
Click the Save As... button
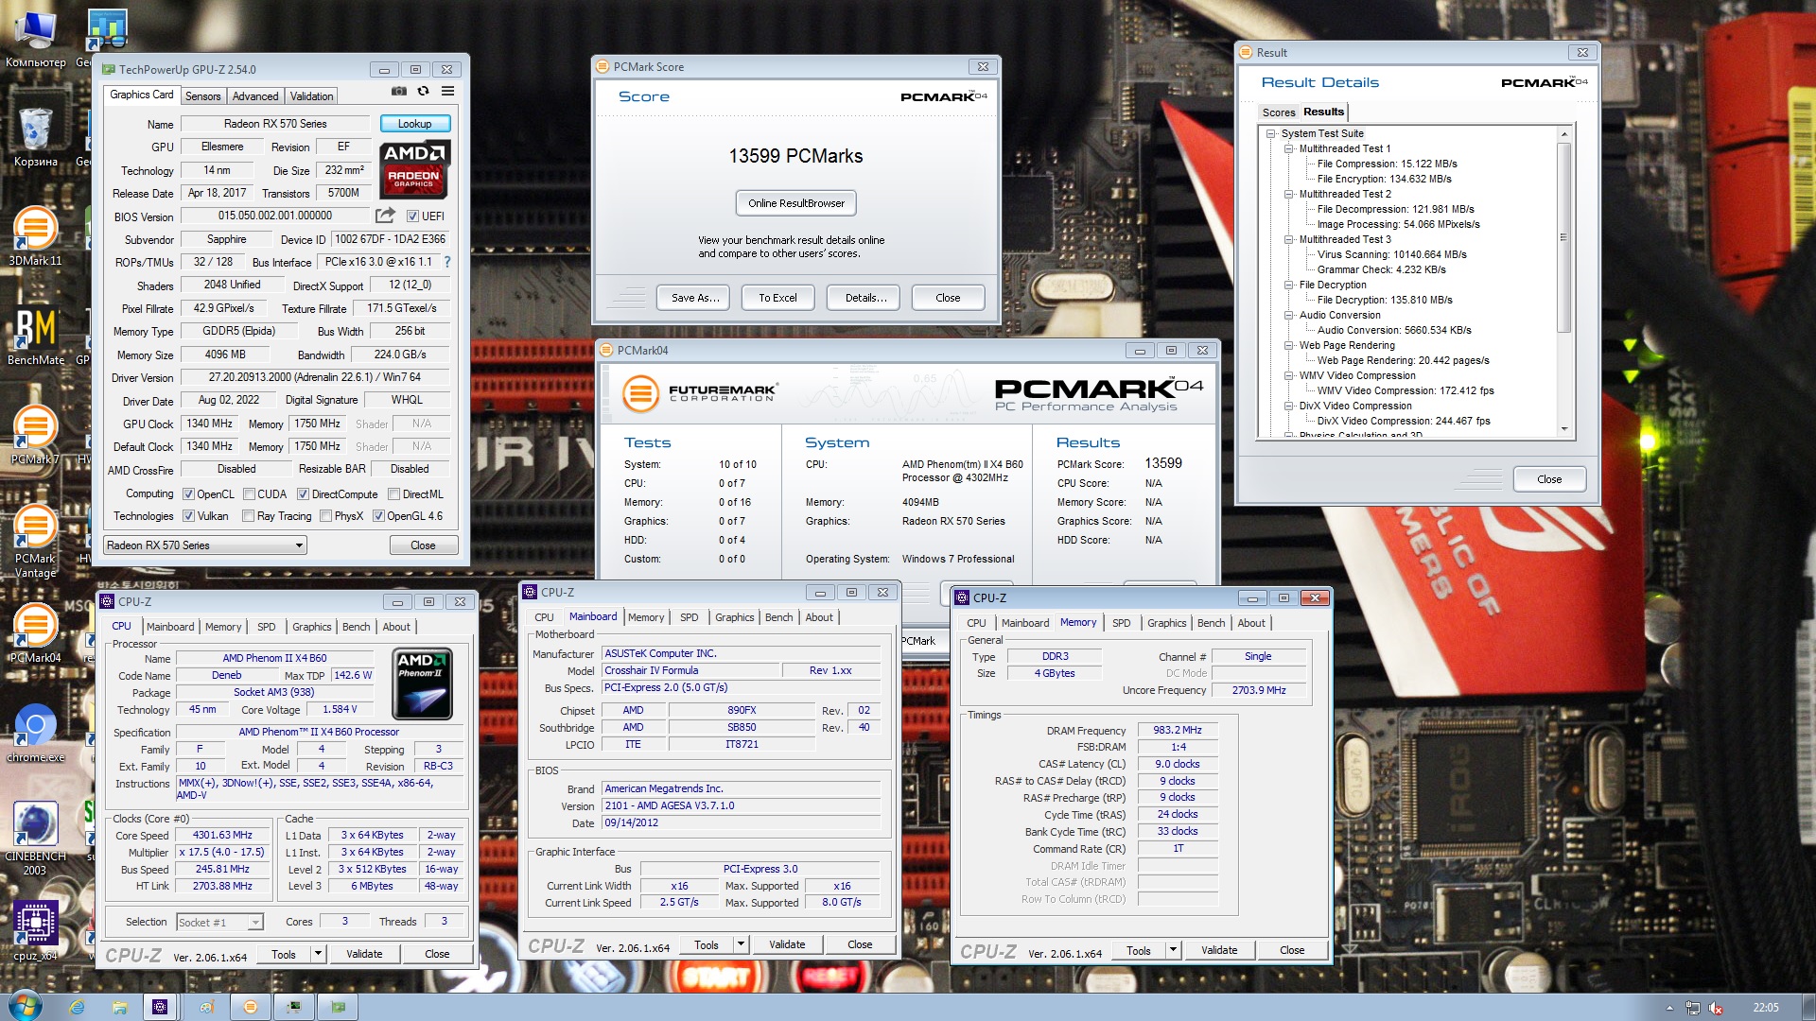(695, 298)
